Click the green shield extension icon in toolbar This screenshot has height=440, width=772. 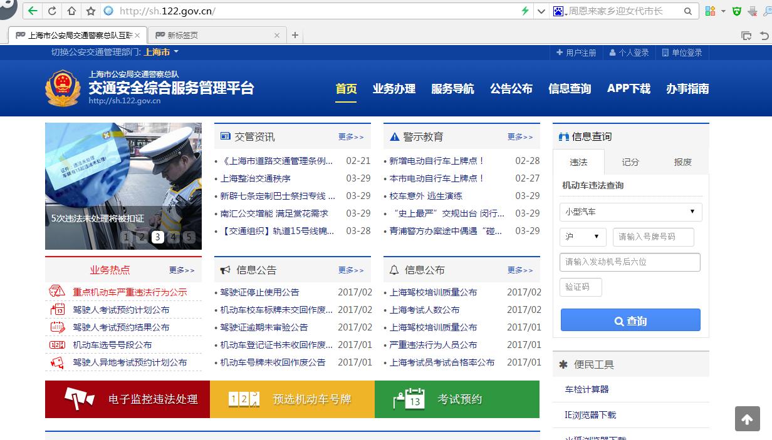tap(736, 11)
